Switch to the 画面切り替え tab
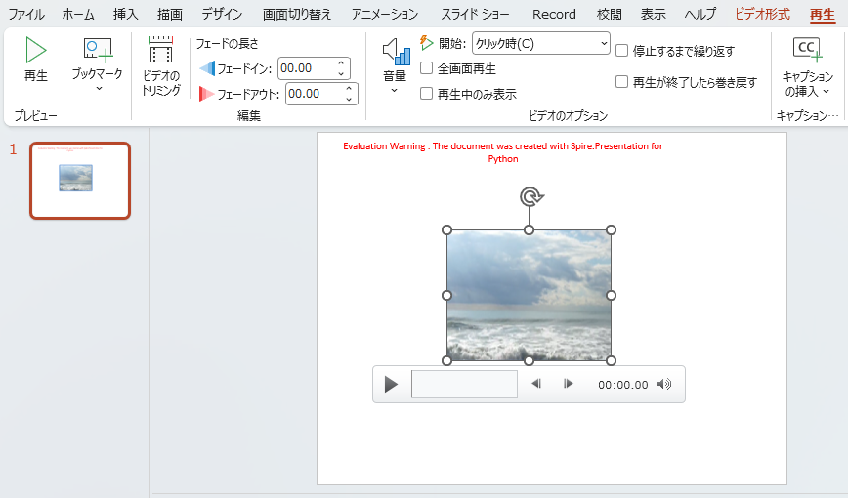Screen dimensions: 848x498 coord(297,14)
